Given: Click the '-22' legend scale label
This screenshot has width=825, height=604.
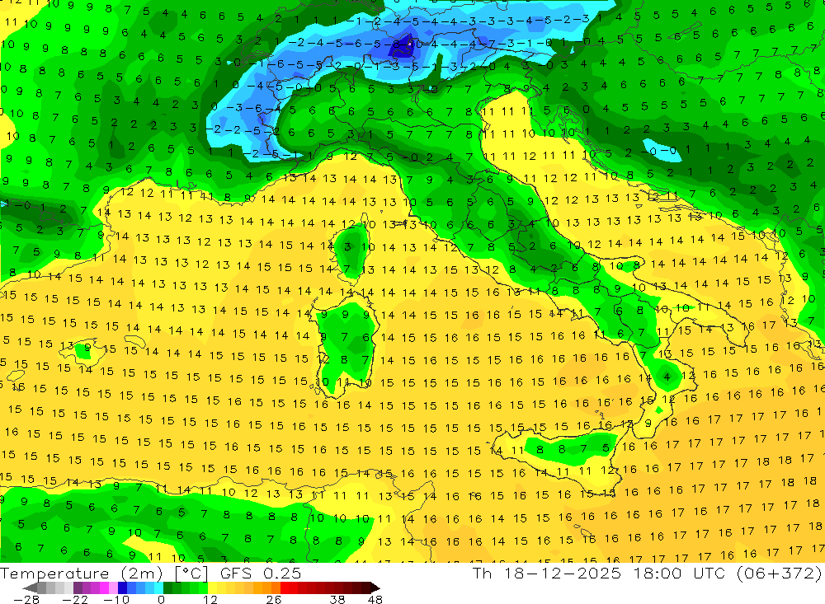Looking at the screenshot, I should (x=75, y=599).
